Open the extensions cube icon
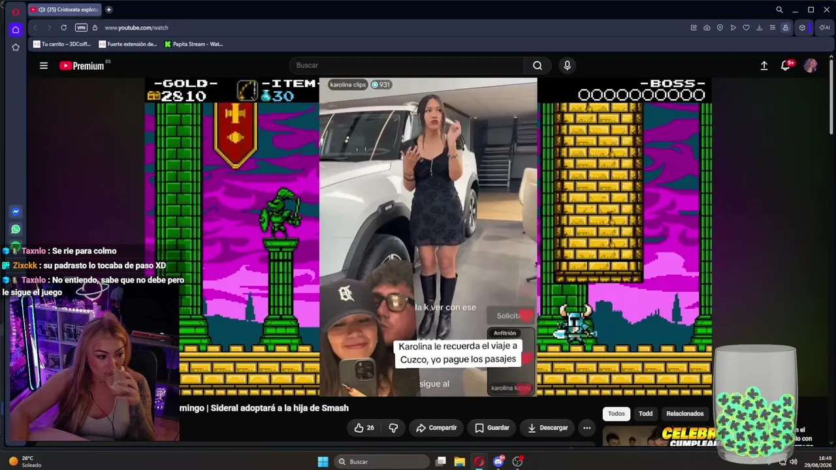The width and height of the screenshot is (836, 470). [802, 27]
